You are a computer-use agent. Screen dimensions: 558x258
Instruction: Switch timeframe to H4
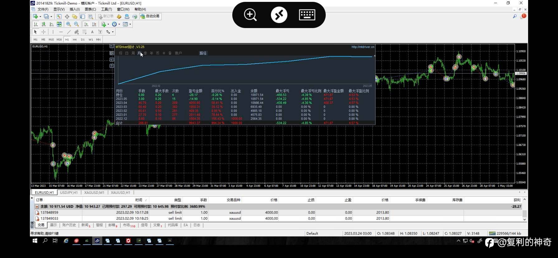click(x=74, y=40)
